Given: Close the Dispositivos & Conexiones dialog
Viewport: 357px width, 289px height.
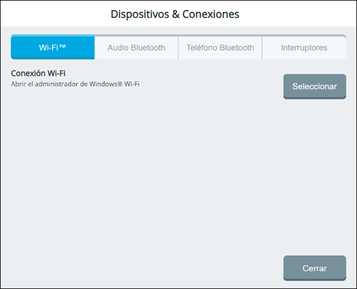Looking at the screenshot, I should point(314,268).
